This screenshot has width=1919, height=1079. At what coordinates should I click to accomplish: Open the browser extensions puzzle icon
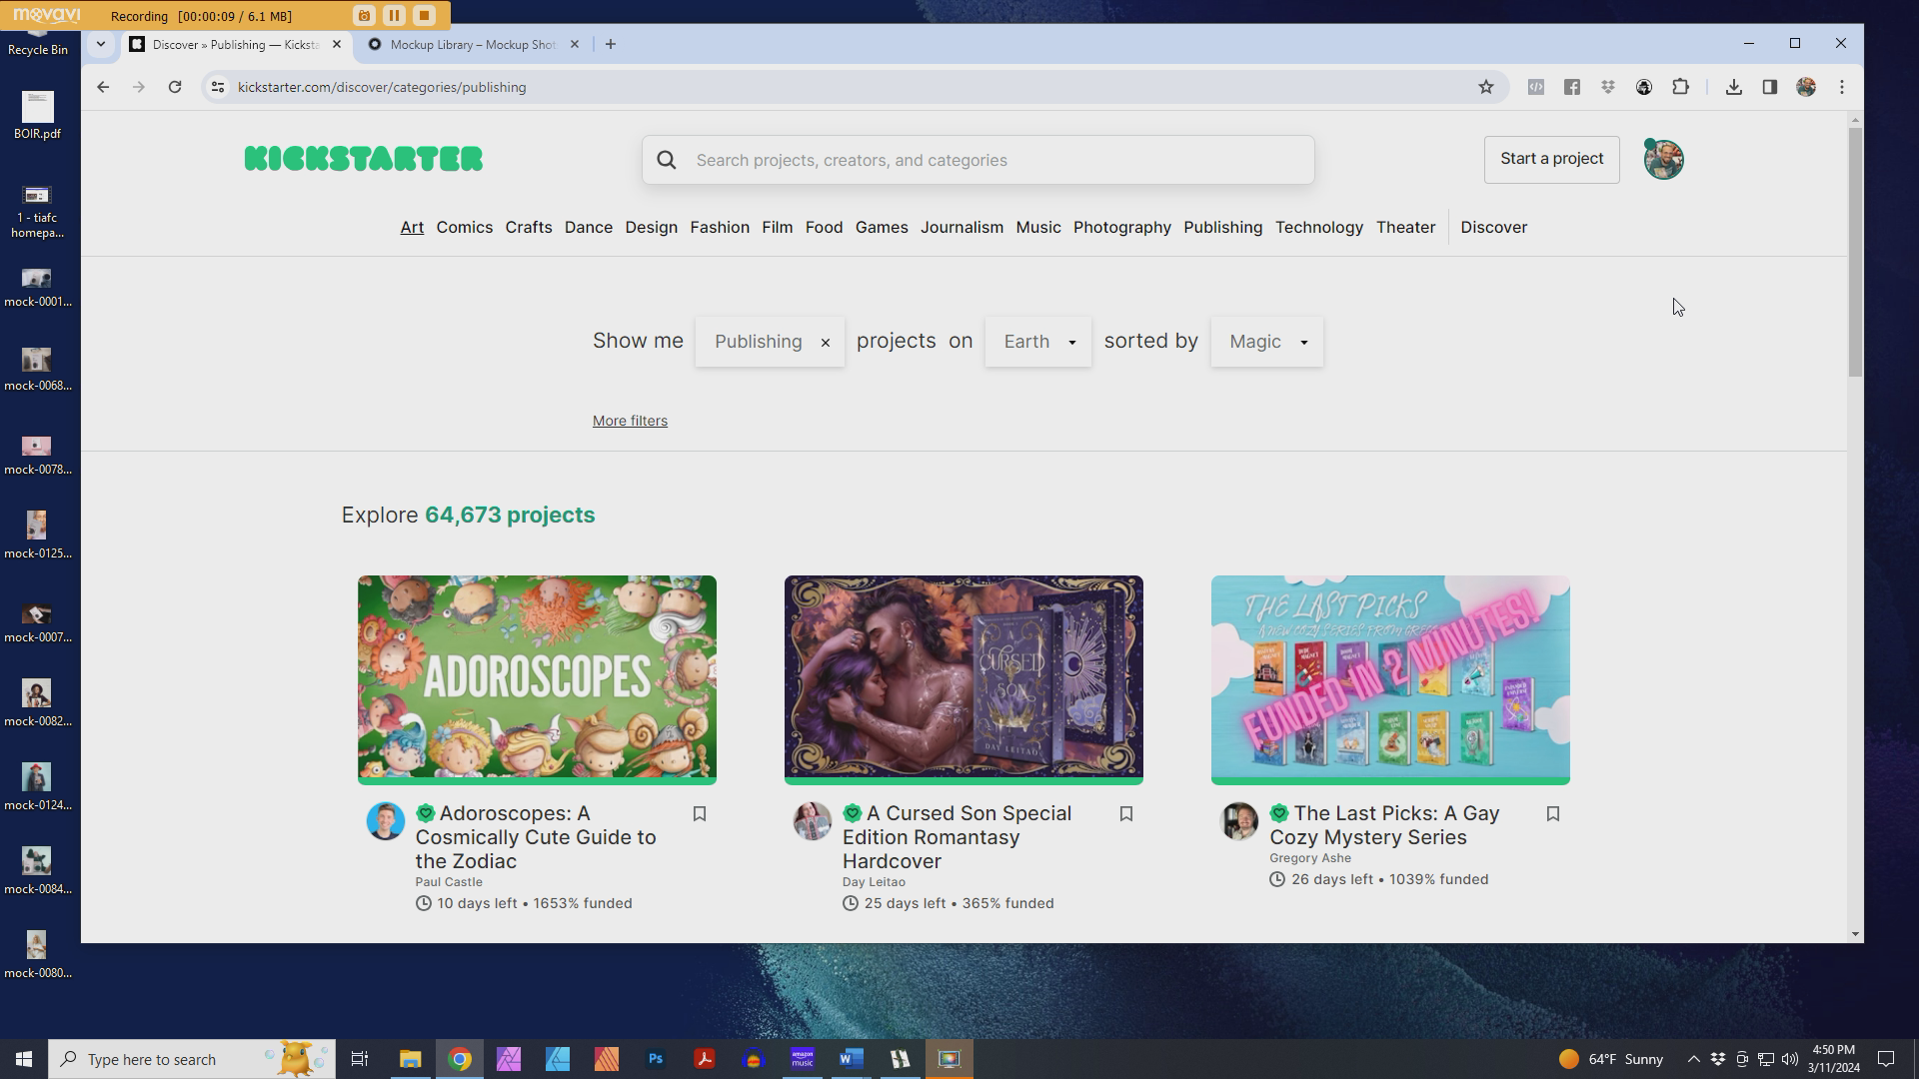pos(1681,87)
